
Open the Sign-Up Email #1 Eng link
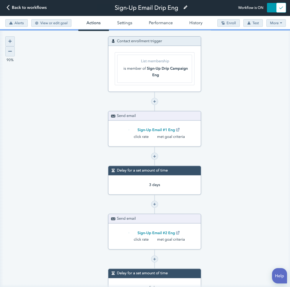156,130
